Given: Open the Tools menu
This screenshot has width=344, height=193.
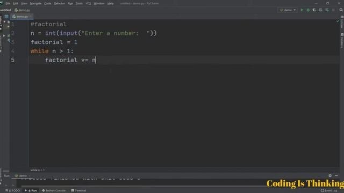Looking at the screenshot, I should pos(79,4).
